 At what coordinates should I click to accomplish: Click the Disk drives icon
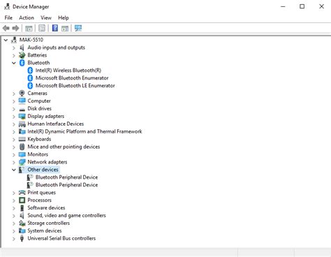point(22,109)
